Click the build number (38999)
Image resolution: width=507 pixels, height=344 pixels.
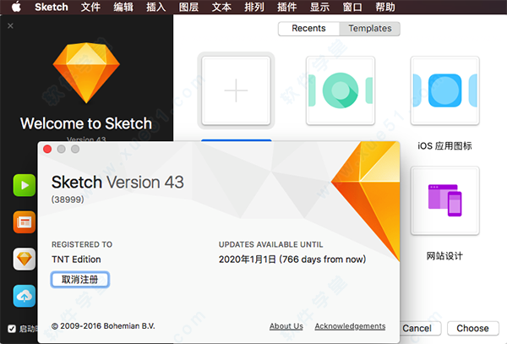pyautogui.click(x=68, y=199)
